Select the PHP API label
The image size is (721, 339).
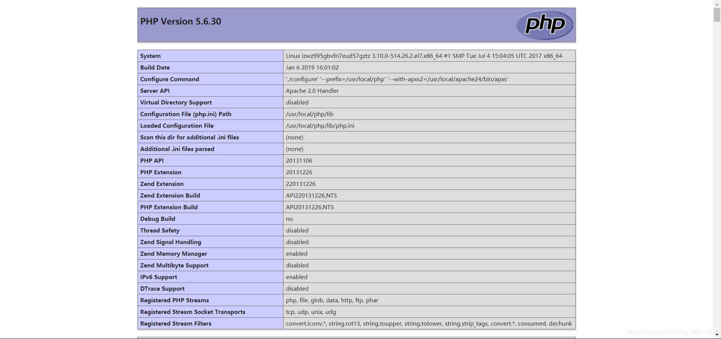[152, 161]
